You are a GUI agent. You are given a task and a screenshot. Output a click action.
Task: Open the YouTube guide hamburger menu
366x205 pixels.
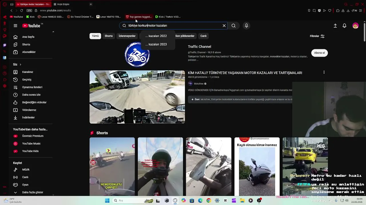pyautogui.click(x=15, y=26)
